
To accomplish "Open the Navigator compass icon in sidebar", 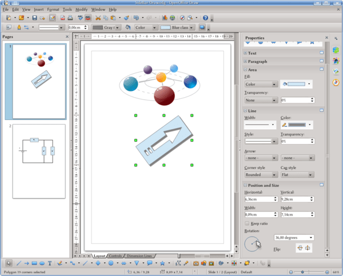I will click(336, 81).
